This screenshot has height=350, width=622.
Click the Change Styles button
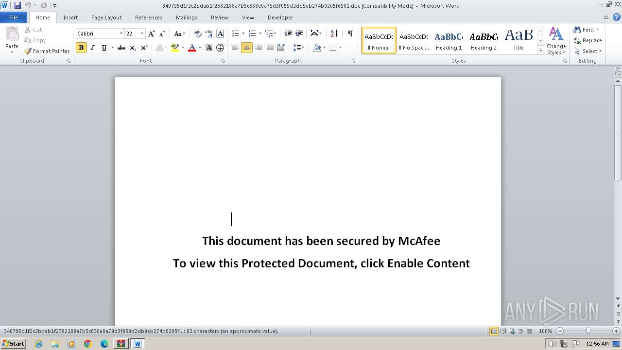[x=556, y=41]
